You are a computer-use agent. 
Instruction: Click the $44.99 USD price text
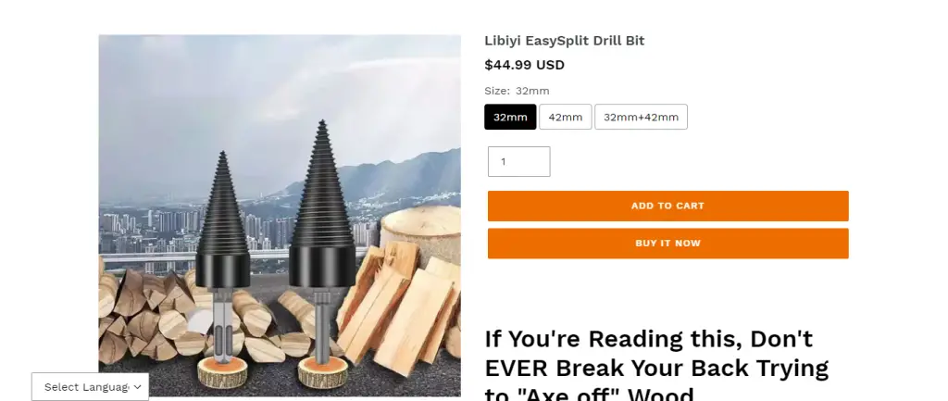point(524,65)
